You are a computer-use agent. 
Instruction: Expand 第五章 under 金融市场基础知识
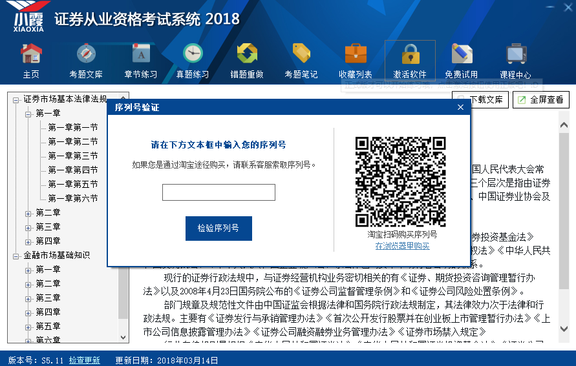(28, 327)
